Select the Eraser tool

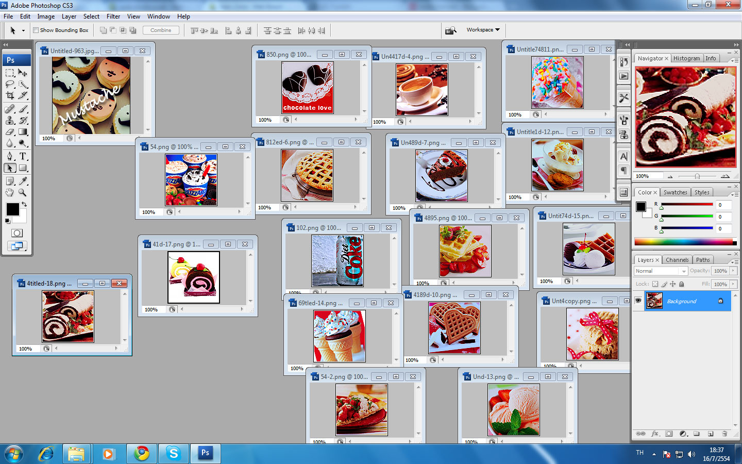10,132
